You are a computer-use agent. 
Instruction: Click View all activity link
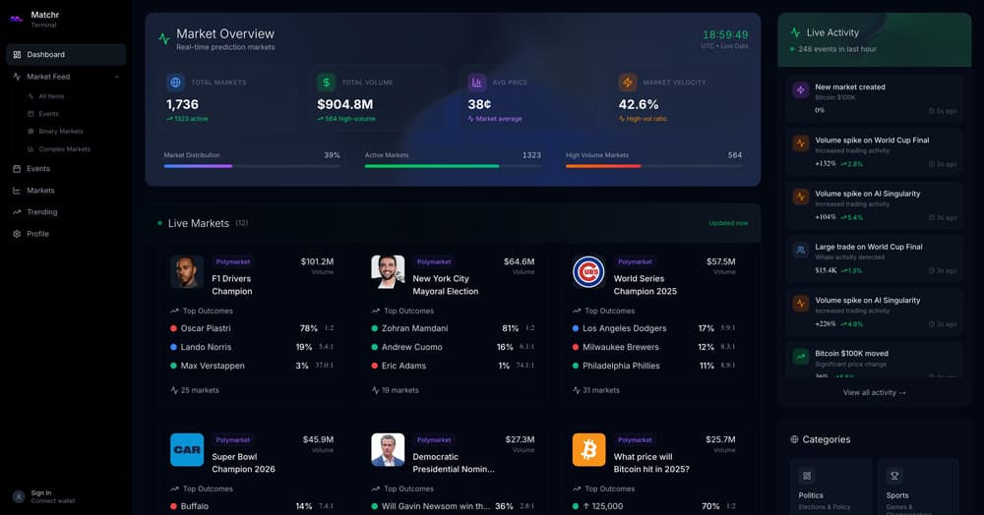coord(874,393)
